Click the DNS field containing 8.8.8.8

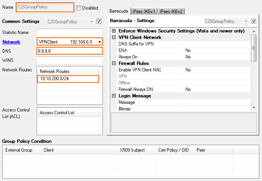(x=70, y=51)
